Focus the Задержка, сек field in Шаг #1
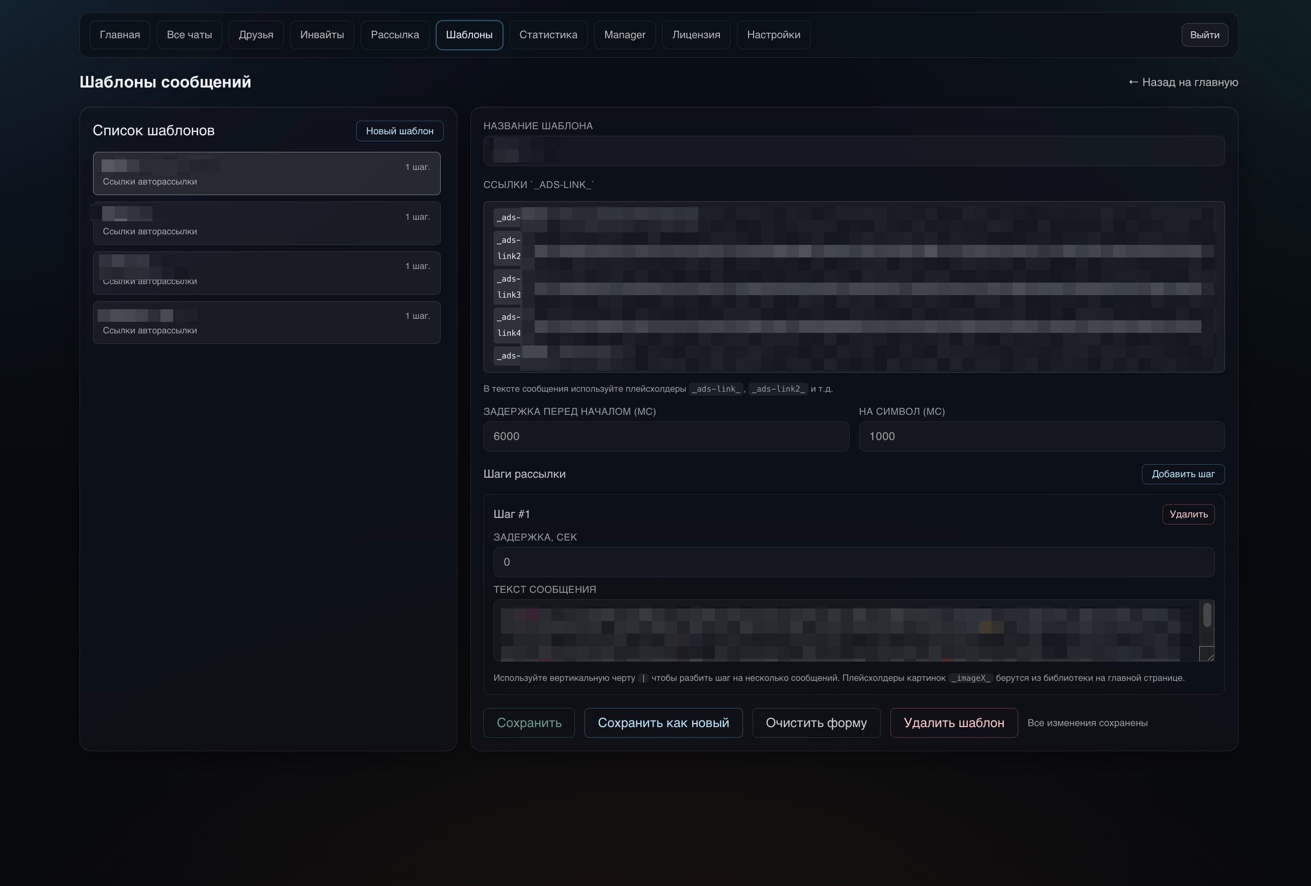The image size is (1311, 886). point(854,562)
